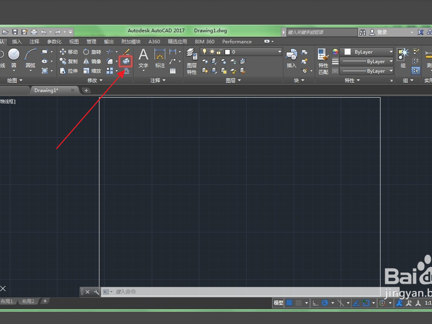Open the ByLayer color dropdown
Screen dimensions: 432x324
367,52
